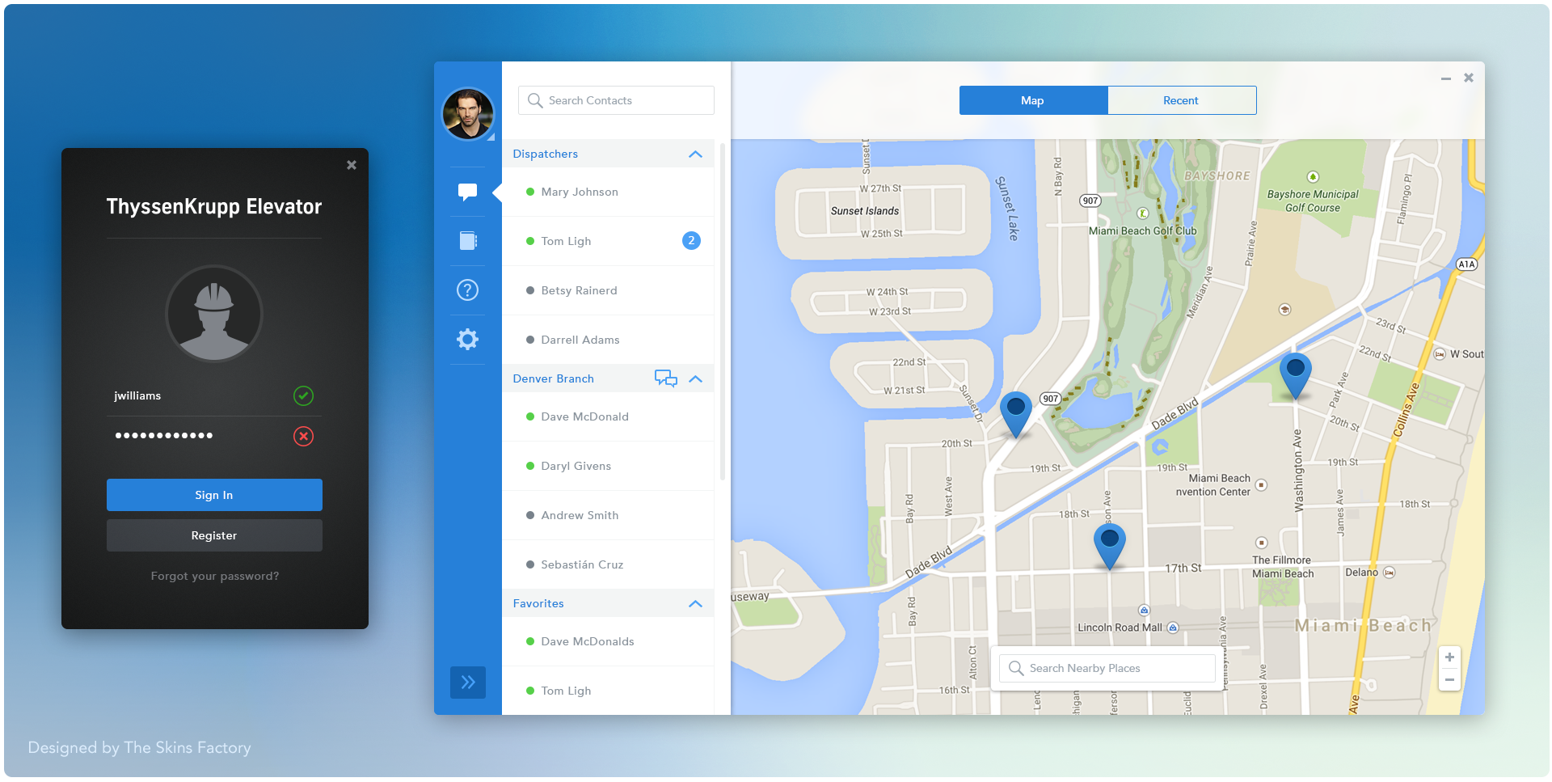Click the Register button
Screen dimensions: 1552x782
214,535
